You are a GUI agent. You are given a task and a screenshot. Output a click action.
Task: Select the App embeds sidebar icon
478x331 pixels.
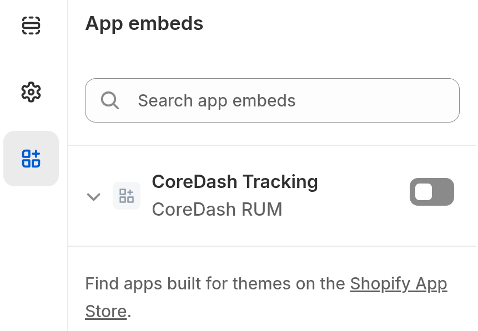click(31, 159)
